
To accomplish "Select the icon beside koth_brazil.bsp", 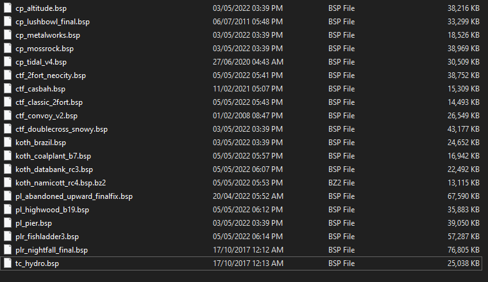I will coord(8,143).
